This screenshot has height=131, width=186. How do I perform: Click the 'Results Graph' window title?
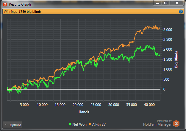pyautogui.click(x=20, y=4)
